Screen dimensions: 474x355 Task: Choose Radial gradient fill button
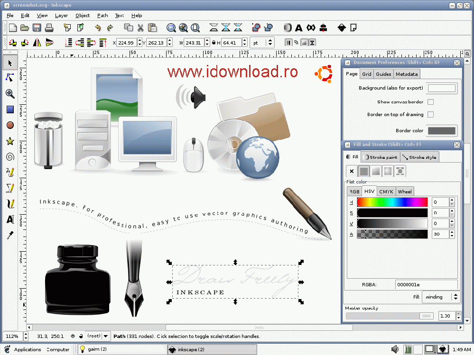pyautogui.click(x=388, y=171)
